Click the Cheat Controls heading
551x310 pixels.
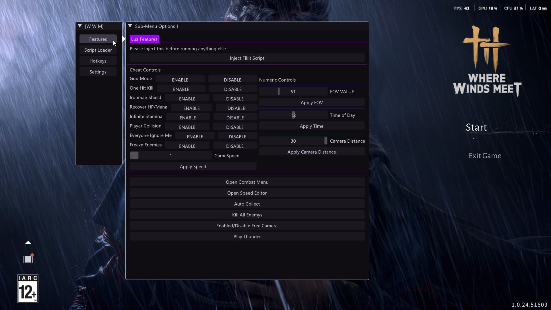(x=145, y=70)
